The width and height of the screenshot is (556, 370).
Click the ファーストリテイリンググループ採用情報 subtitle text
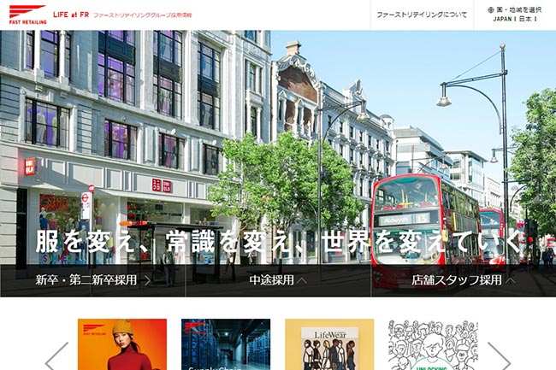(157, 15)
